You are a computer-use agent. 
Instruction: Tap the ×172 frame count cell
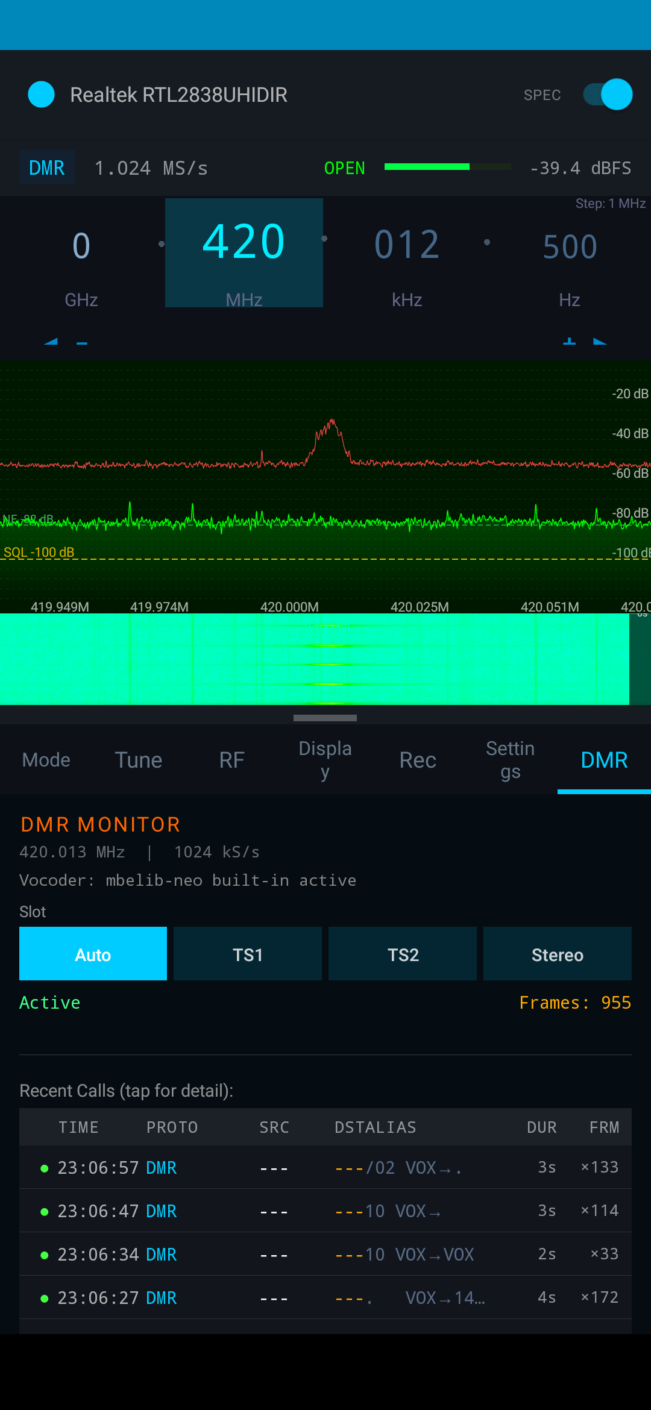tap(600, 1297)
